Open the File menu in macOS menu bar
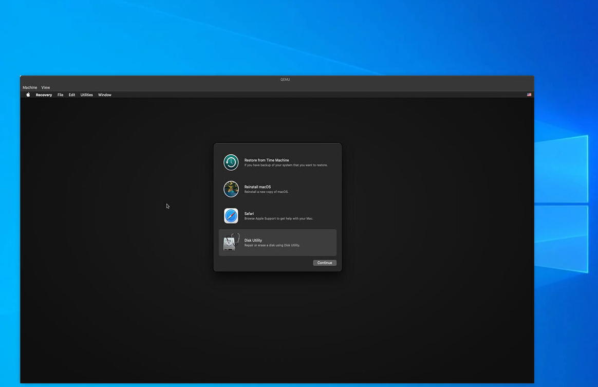Viewport: 598px width, 387px height. (x=60, y=95)
